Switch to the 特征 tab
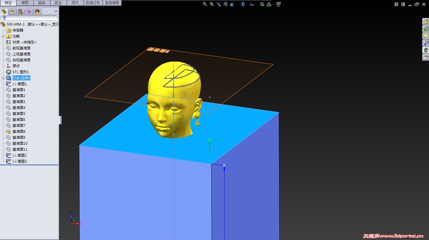 [8, 3]
